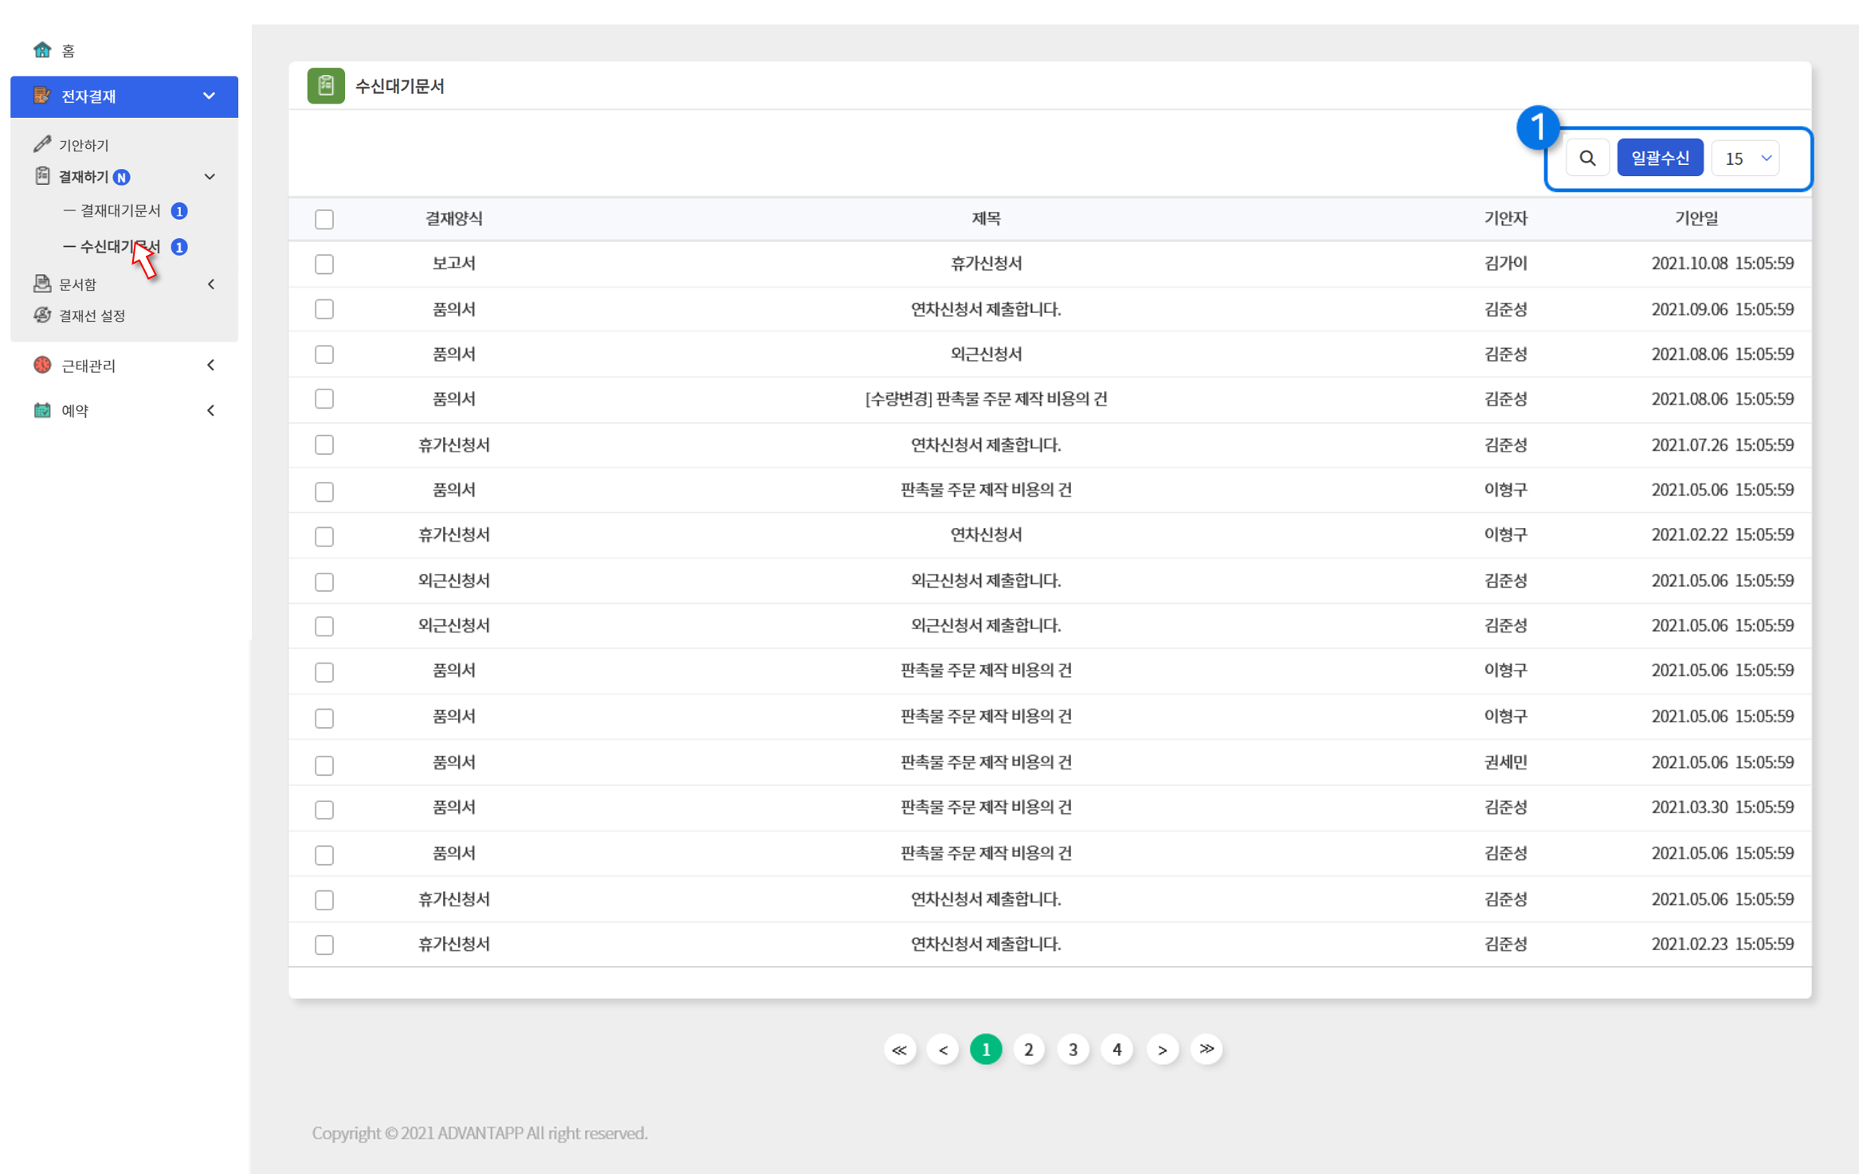Click the 근태관리 red icon

click(42, 365)
